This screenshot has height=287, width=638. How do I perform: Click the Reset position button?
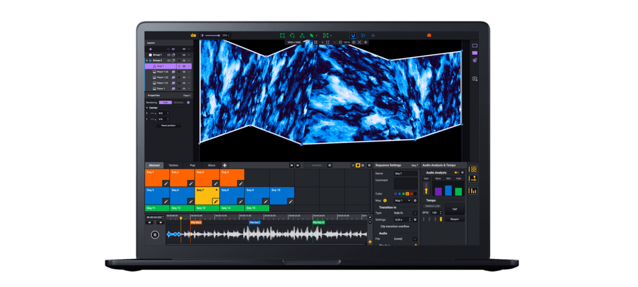[168, 126]
